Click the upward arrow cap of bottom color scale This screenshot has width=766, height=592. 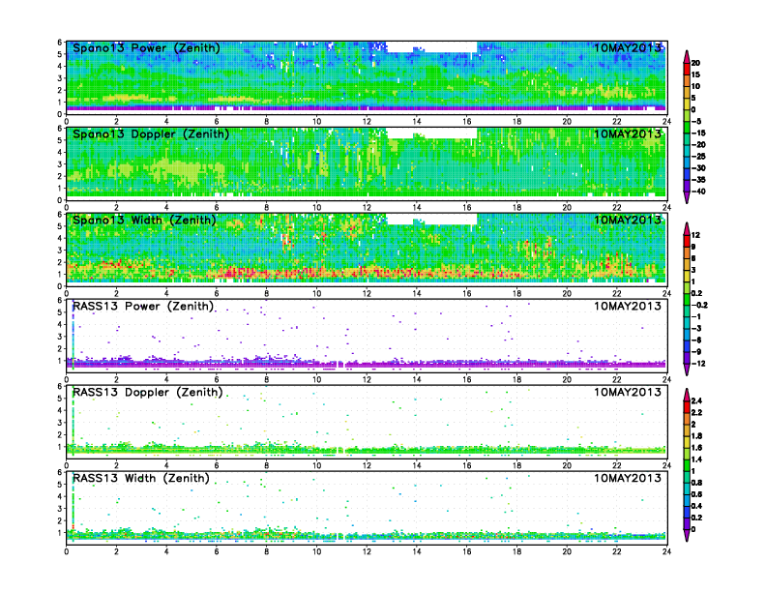tap(687, 395)
